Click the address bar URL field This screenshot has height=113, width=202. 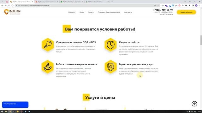[x=88, y=6]
